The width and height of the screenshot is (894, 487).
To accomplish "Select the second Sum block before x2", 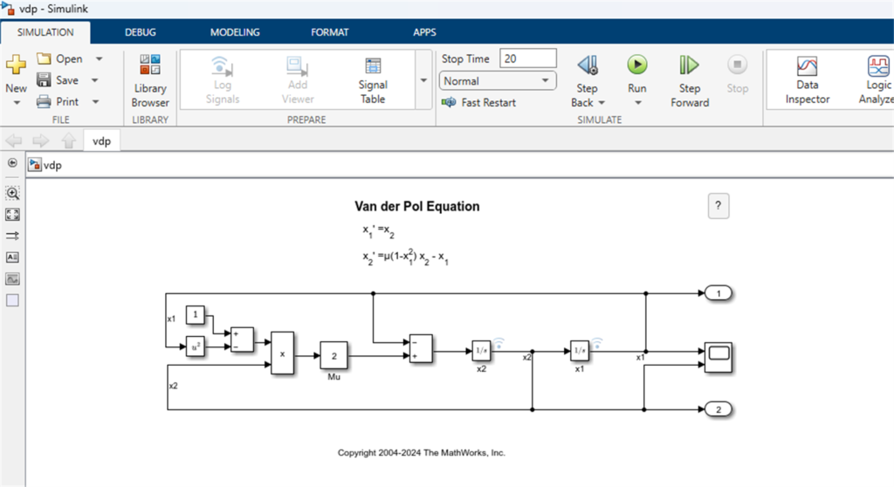I will (421, 348).
